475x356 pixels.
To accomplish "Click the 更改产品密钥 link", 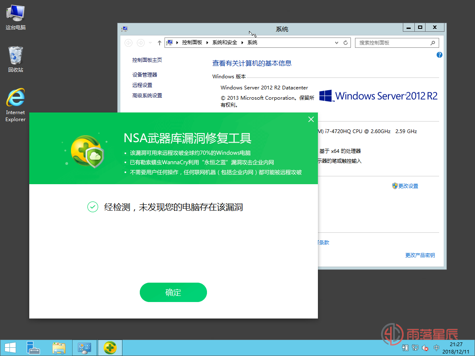I will tap(420, 255).
